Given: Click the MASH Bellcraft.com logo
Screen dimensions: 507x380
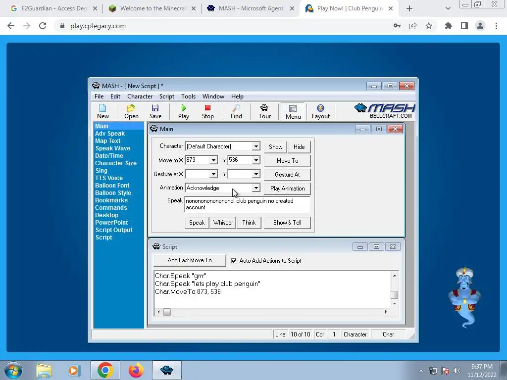Looking at the screenshot, I should click(384, 111).
